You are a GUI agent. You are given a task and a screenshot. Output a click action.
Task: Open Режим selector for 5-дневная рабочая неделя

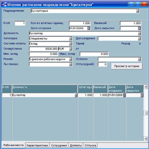71,59
